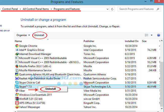Select the Viber program icon
Viewport: 164px width, 112px height.
point(17,91)
